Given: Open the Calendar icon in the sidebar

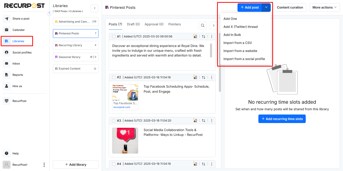Looking at the screenshot, I should pos(7,30).
